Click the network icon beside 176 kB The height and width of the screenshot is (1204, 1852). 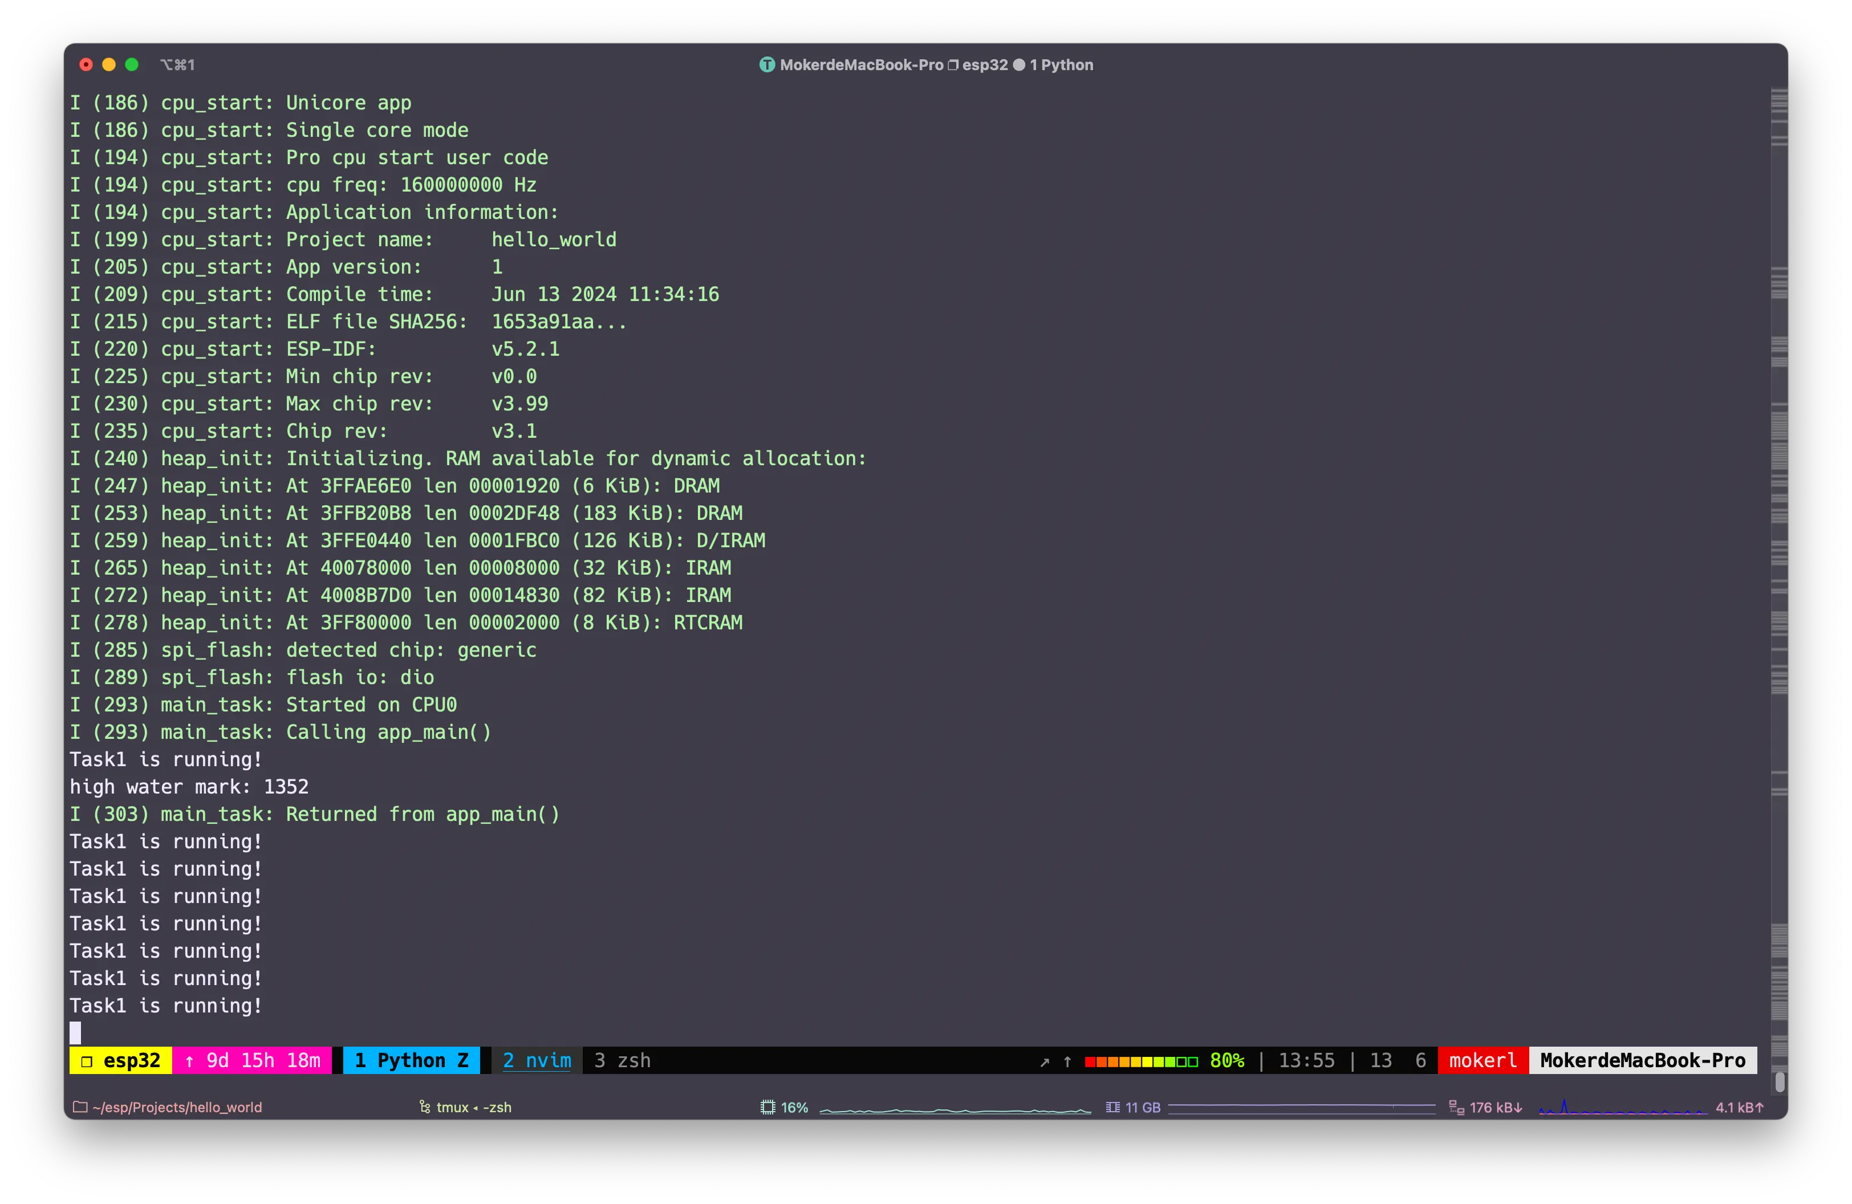coord(1456,1107)
